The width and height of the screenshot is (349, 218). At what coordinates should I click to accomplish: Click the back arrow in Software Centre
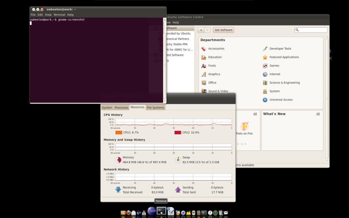point(201,30)
